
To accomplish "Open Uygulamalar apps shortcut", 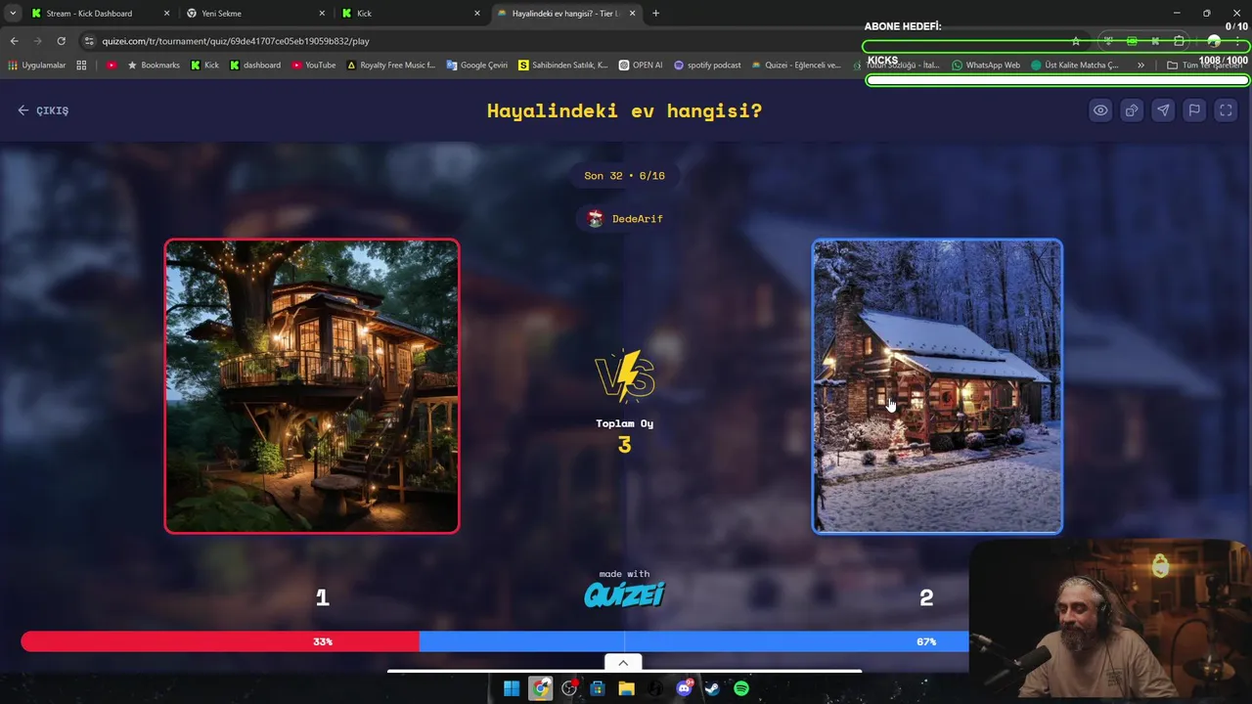I will [36, 66].
